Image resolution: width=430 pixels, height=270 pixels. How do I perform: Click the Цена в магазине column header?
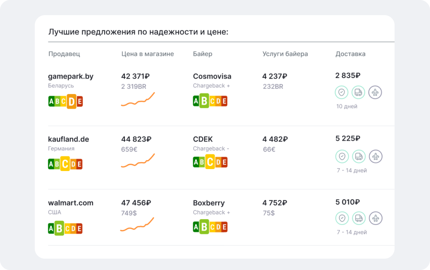click(x=148, y=54)
